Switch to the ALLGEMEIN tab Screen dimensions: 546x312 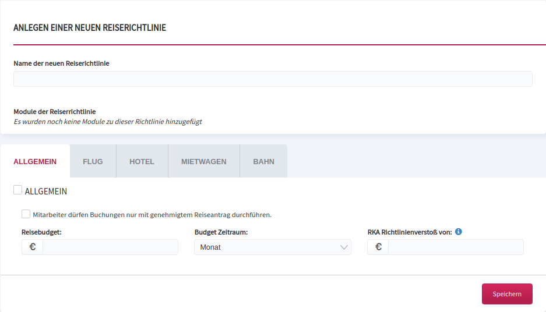point(35,161)
